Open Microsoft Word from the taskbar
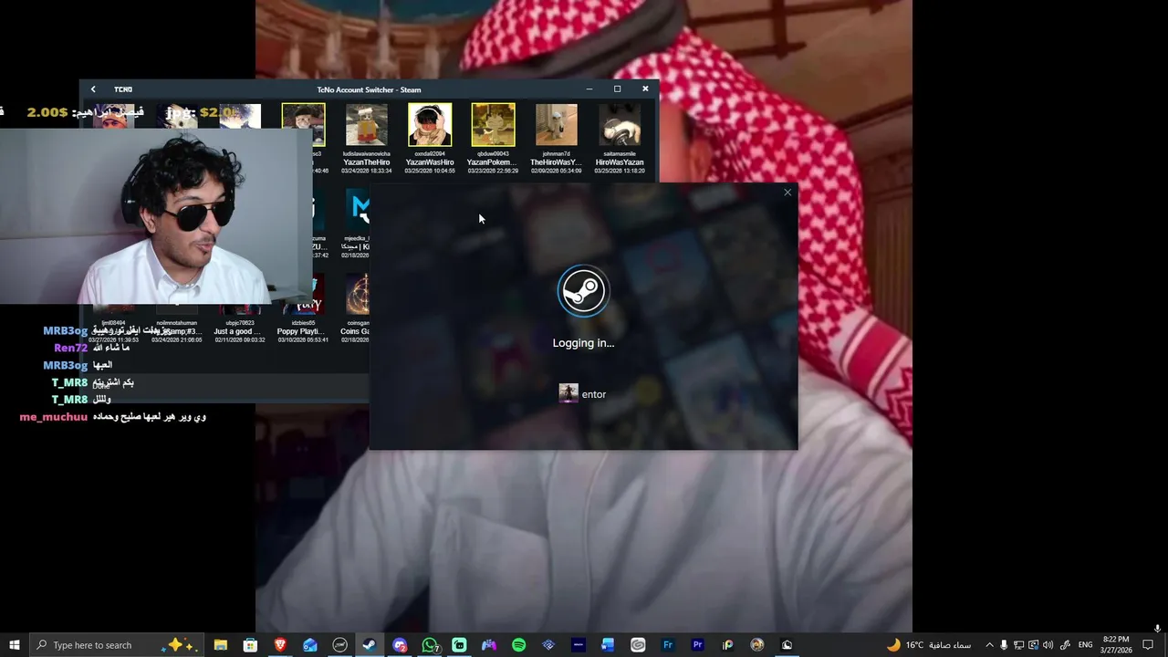The width and height of the screenshot is (1168, 657). [x=608, y=645]
